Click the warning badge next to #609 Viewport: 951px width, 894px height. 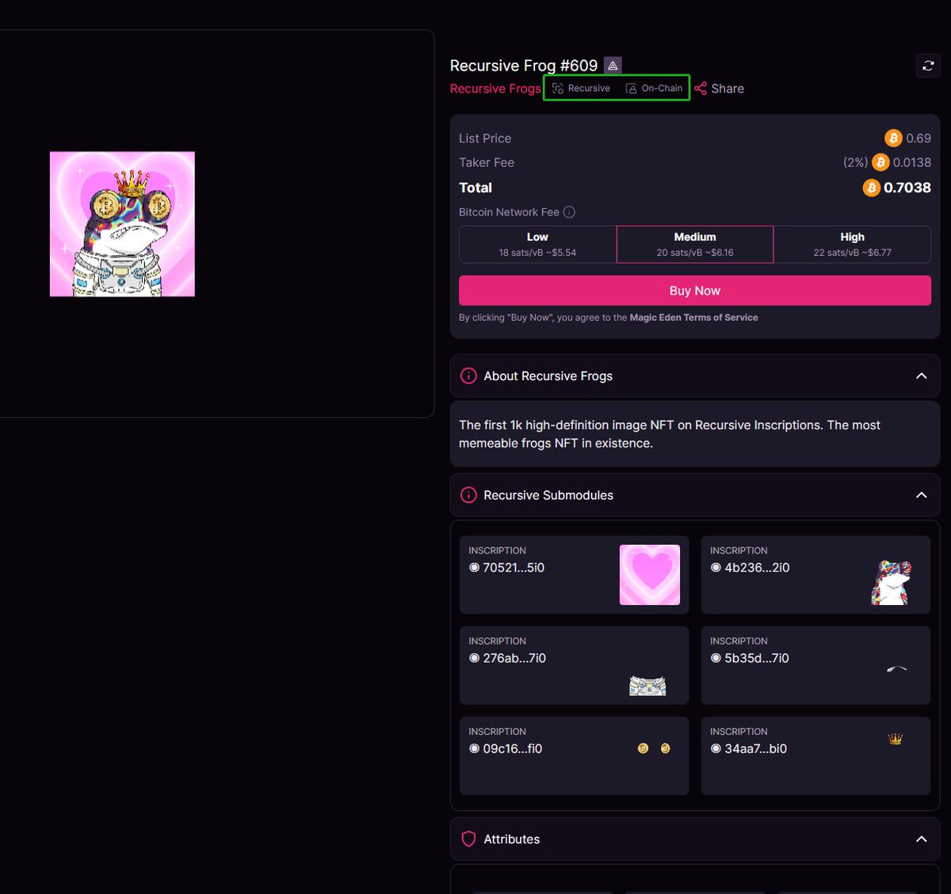point(613,66)
